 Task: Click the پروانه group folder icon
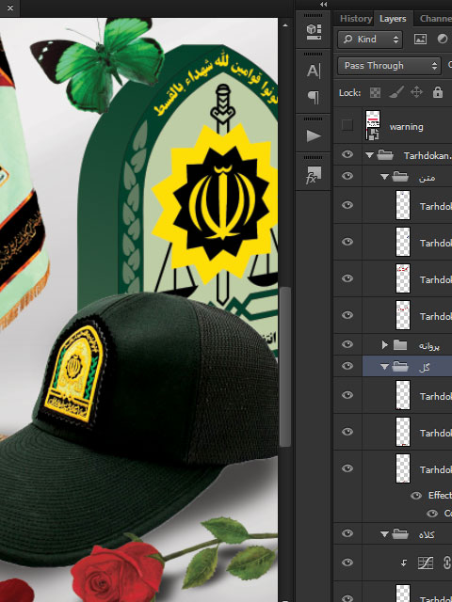(400, 345)
